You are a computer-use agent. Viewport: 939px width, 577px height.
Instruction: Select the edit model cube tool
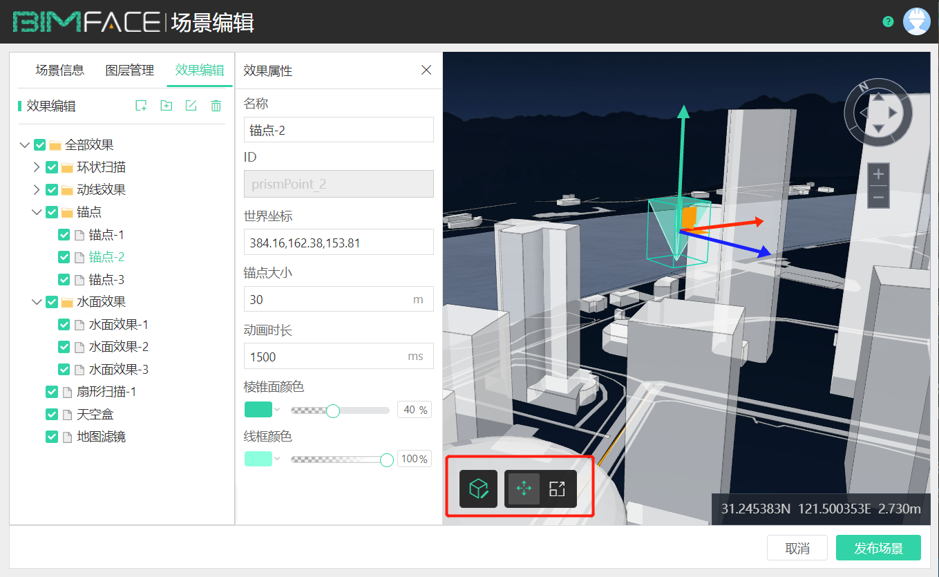pyautogui.click(x=479, y=489)
